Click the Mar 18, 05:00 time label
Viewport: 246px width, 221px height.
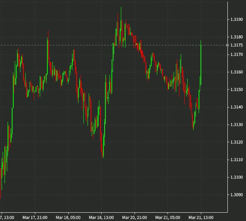pyautogui.click(x=68, y=218)
